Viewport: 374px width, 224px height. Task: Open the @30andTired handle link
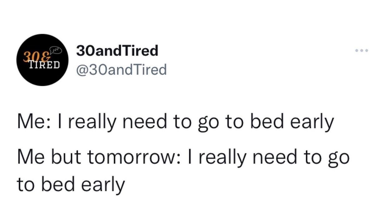[x=122, y=70]
